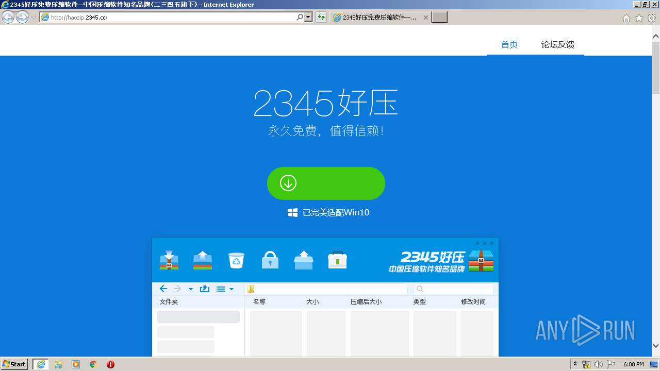The width and height of the screenshot is (660, 371).
Task: Click the recent pages dropdown arrow
Action: click(34, 18)
